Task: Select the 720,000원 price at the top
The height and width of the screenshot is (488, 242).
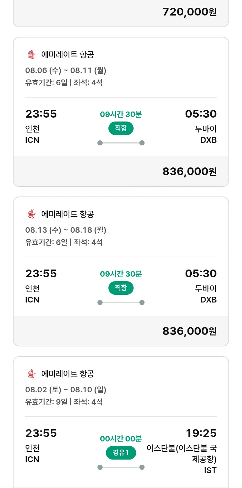Action: [189, 12]
